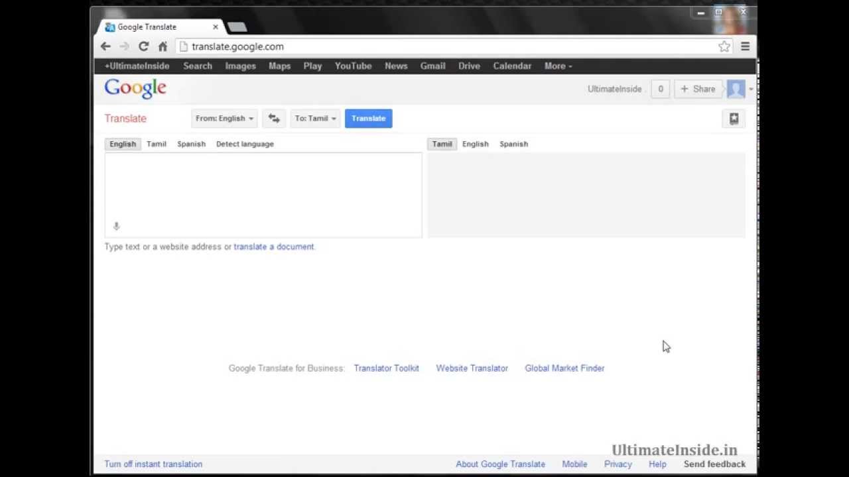Click the Google logo
The width and height of the screenshot is (849, 477).
[135, 89]
